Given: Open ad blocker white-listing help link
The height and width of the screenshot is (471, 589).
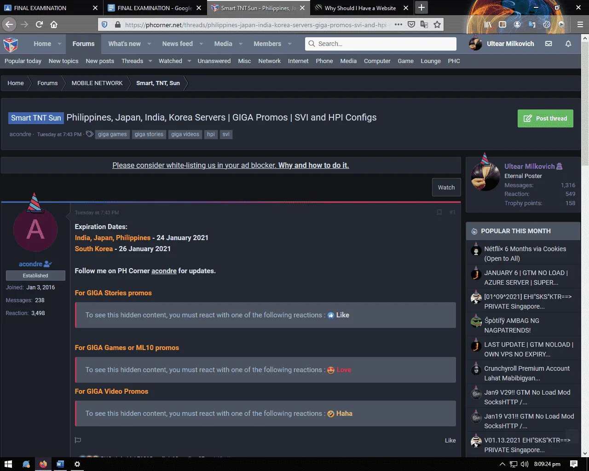Looking at the screenshot, I should coord(314,165).
